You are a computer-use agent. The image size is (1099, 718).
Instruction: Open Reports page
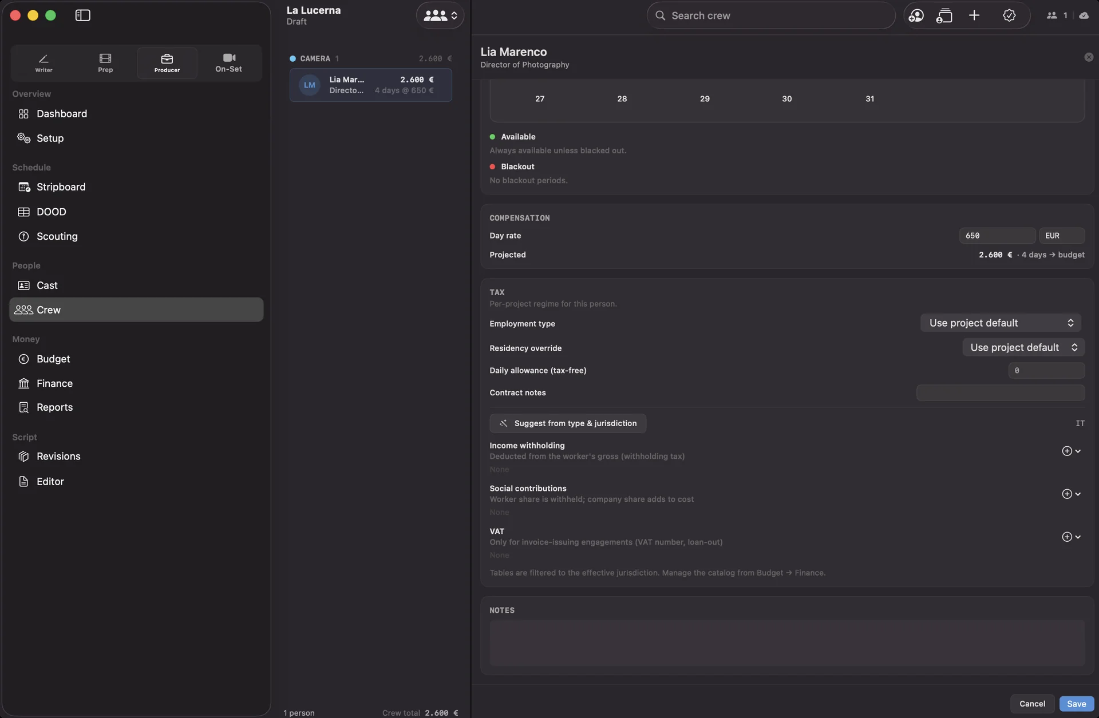(x=136, y=407)
